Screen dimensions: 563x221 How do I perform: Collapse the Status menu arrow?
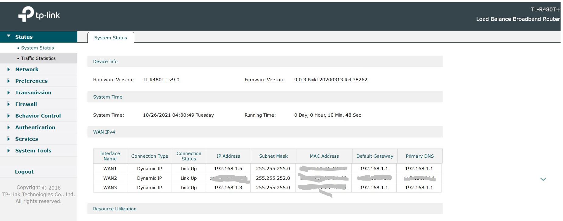pos(9,36)
